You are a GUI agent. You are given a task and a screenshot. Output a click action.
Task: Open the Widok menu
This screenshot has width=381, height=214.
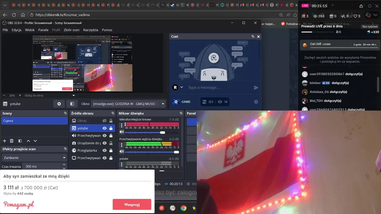[30, 30]
